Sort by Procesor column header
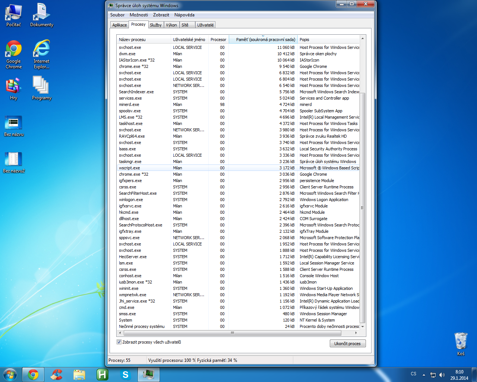Viewport: 477px width, 382px height. click(x=218, y=40)
